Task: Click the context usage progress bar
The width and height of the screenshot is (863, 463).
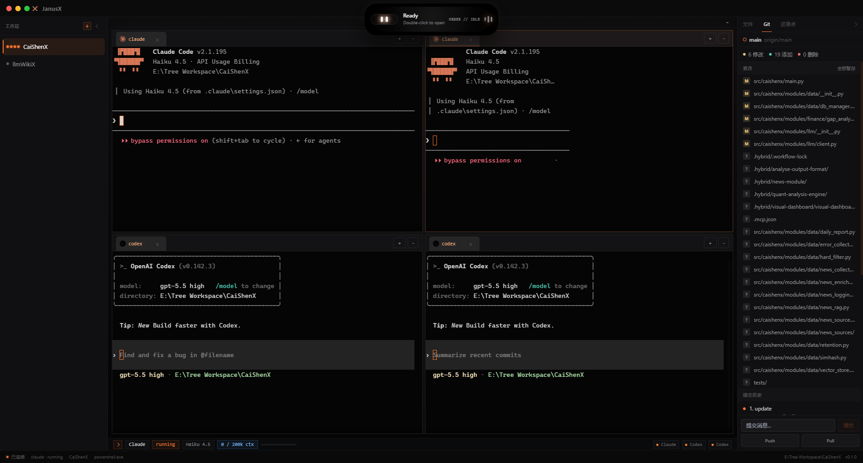Action: 279,445
